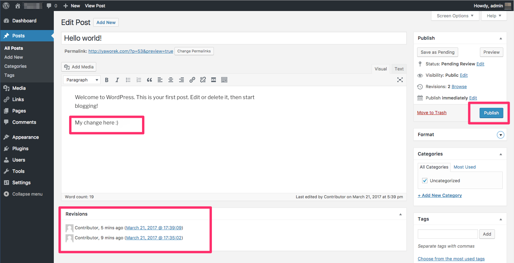Toggle italic formatting in editor toolbar
Screen dimensions: 514x263
[x=117, y=80]
